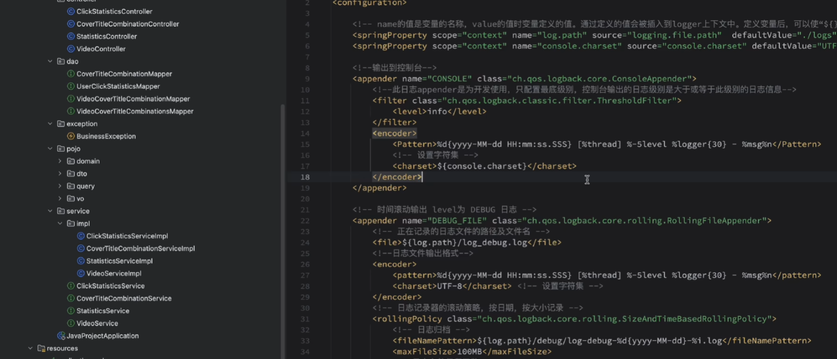Collapse the dao package node

coord(50,61)
